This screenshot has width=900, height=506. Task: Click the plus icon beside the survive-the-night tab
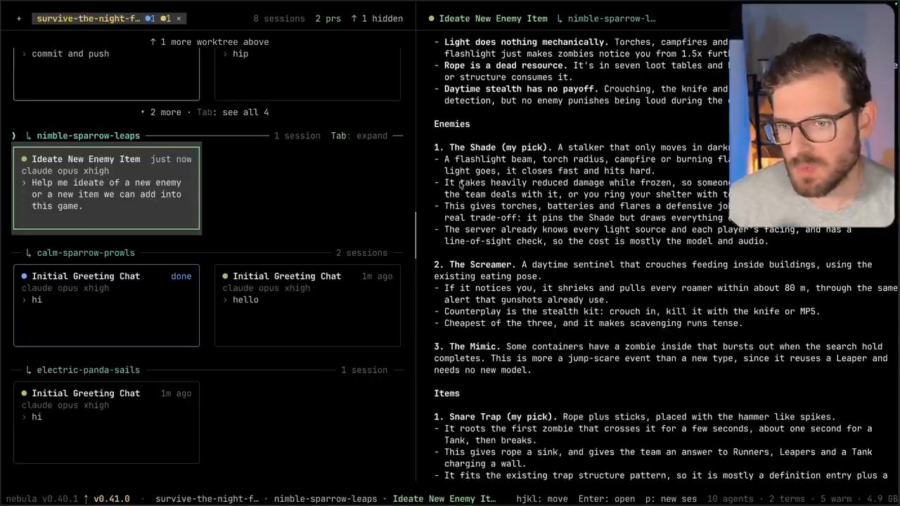coord(19,19)
